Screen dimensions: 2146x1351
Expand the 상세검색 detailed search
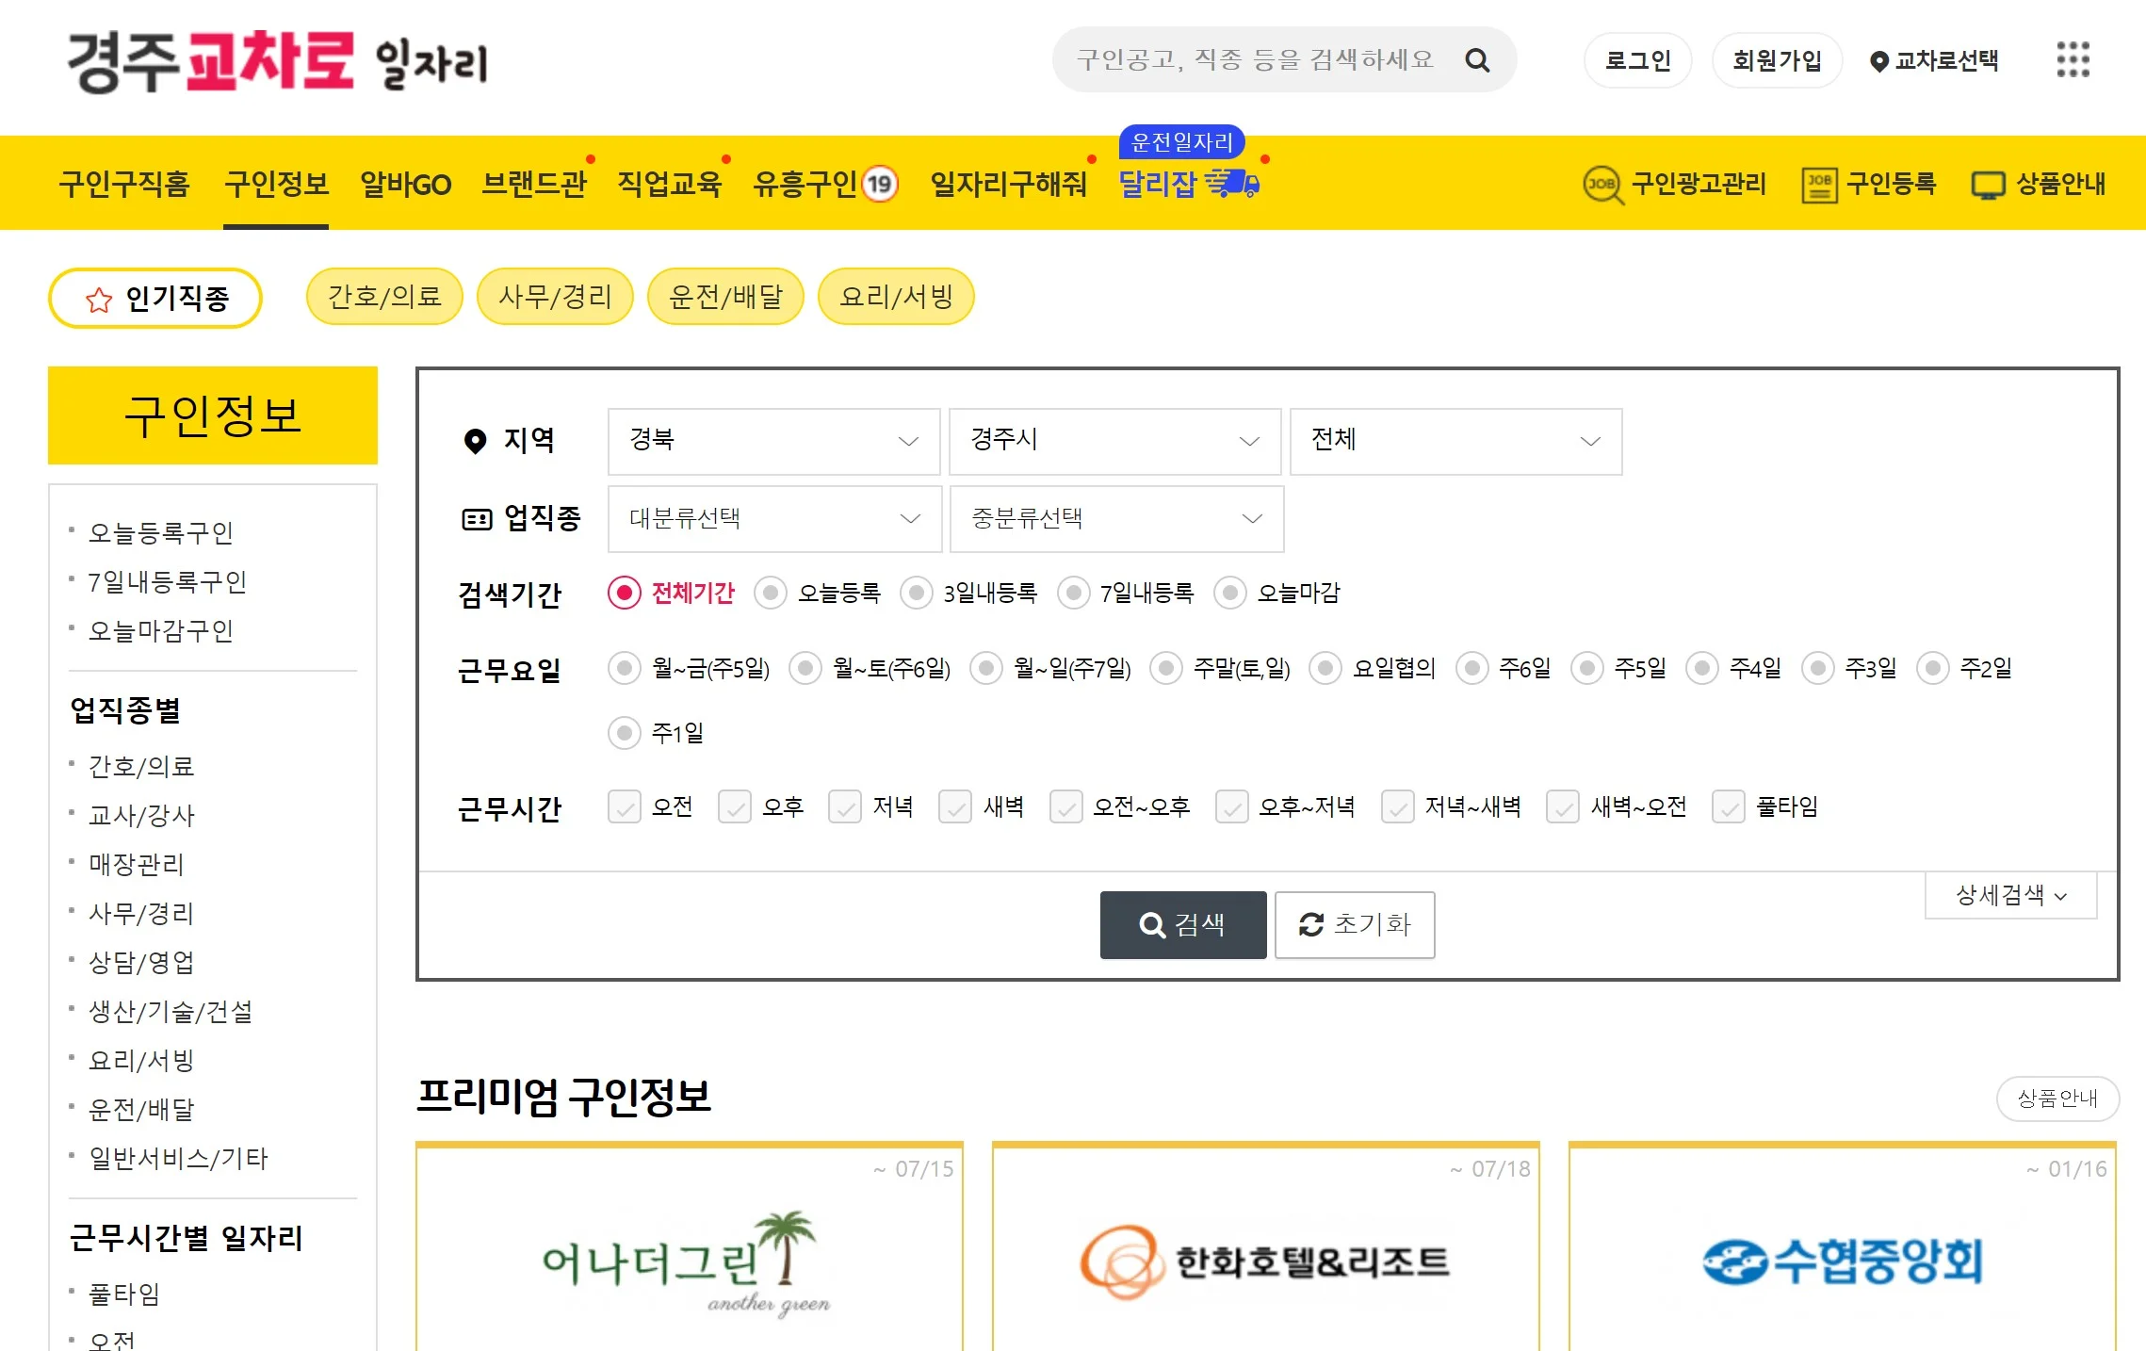pos(2010,895)
